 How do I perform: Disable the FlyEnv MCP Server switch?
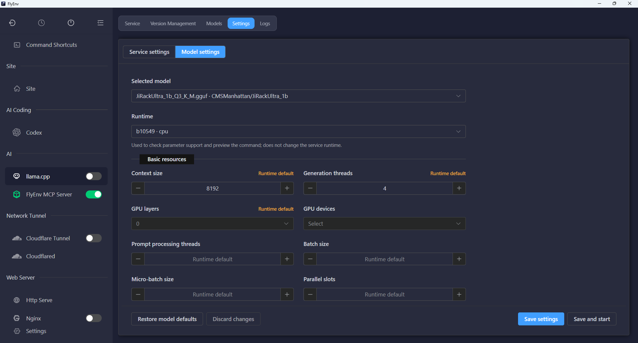[94, 194]
